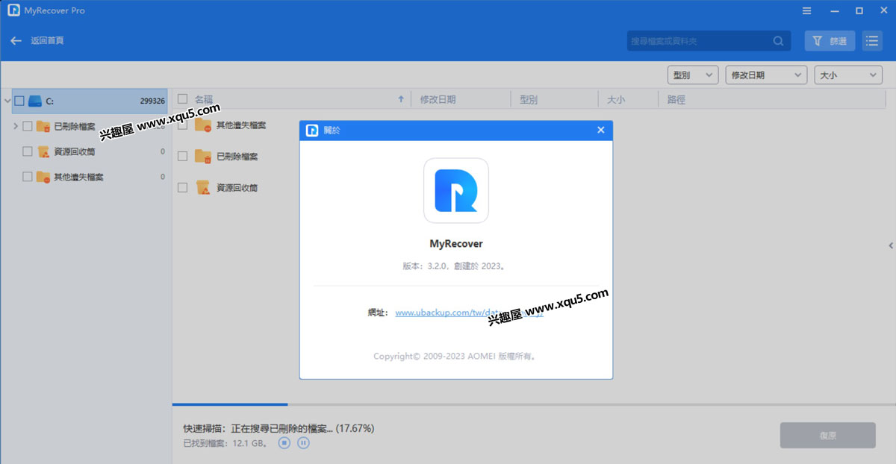
Task: Click the 299326 file count value
Action: (152, 101)
